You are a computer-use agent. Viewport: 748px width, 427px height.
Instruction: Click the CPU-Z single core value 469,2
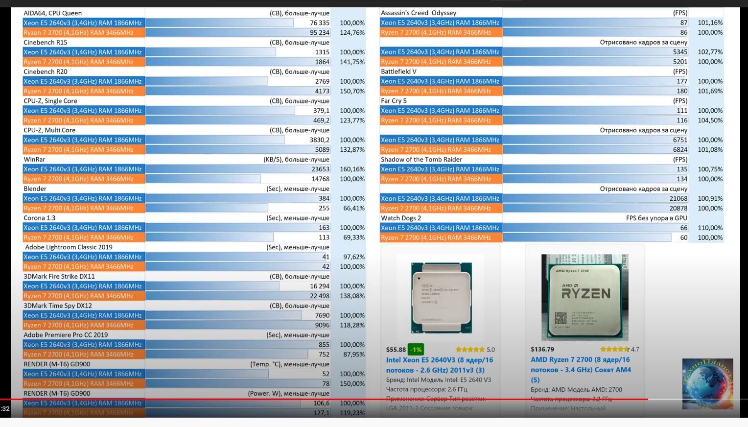(322, 120)
